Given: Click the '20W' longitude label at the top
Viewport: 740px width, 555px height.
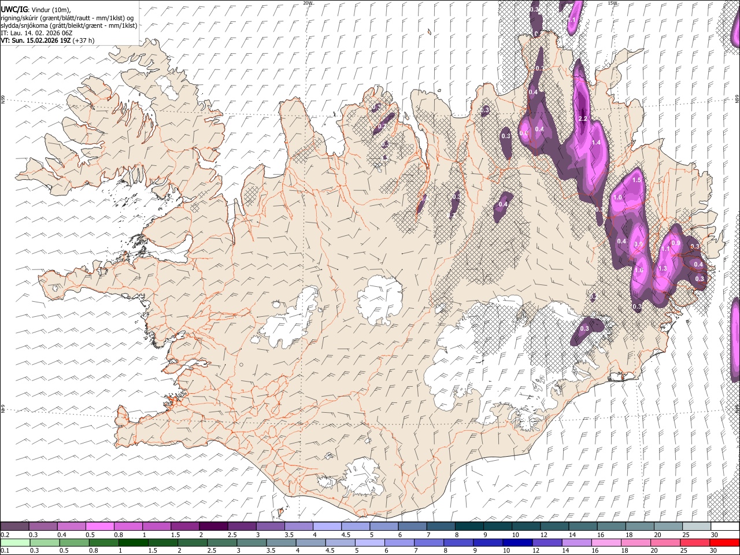Looking at the screenshot, I should [308, 3].
